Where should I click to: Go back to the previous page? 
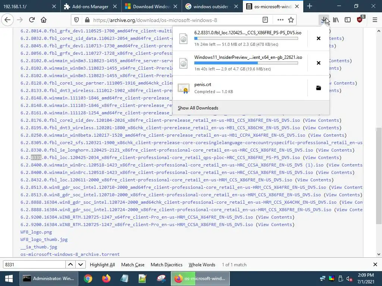[7, 20]
